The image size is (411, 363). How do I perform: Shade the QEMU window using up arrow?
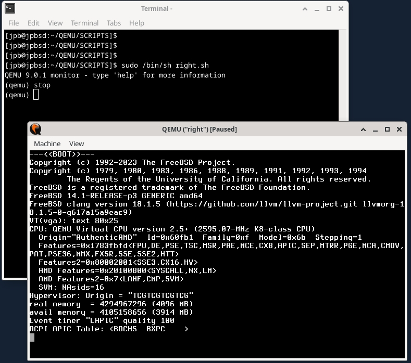point(363,129)
